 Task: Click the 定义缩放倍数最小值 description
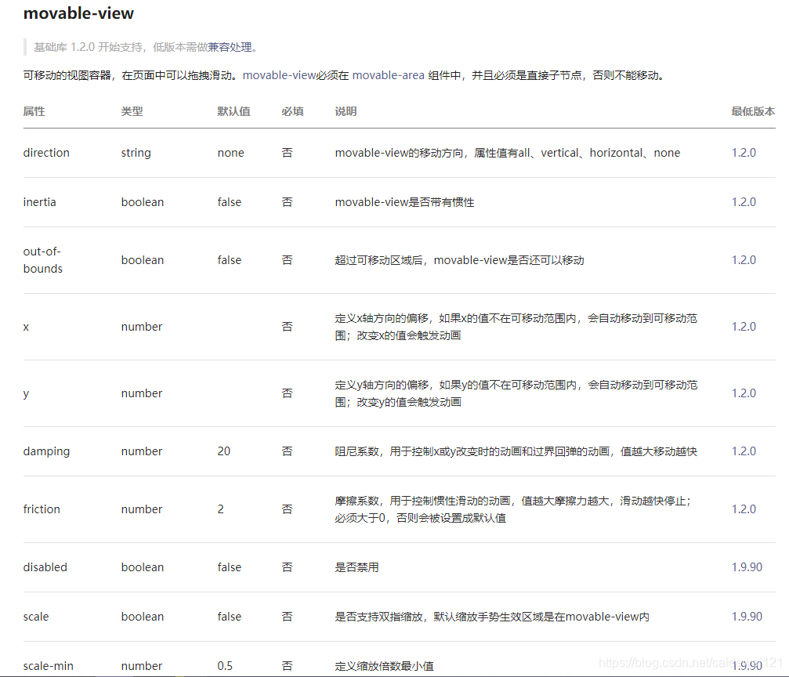point(385,665)
